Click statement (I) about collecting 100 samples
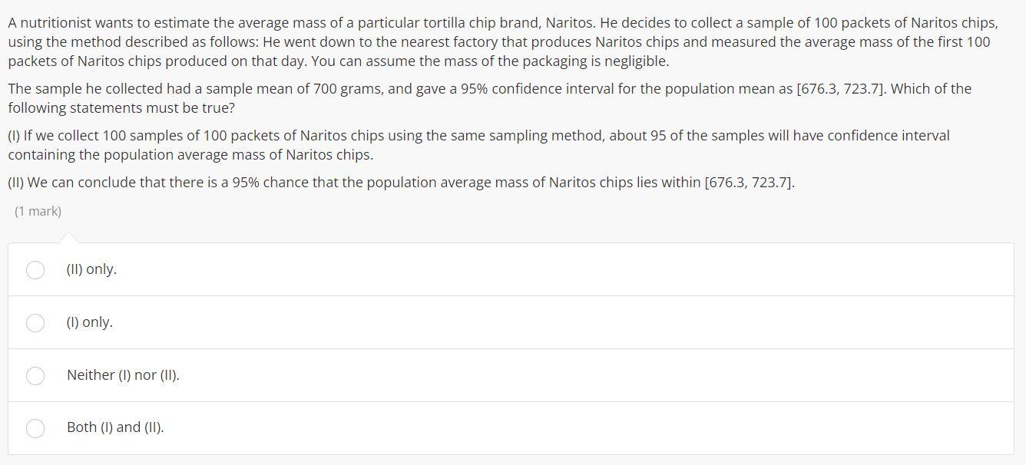 click(478, 145)
